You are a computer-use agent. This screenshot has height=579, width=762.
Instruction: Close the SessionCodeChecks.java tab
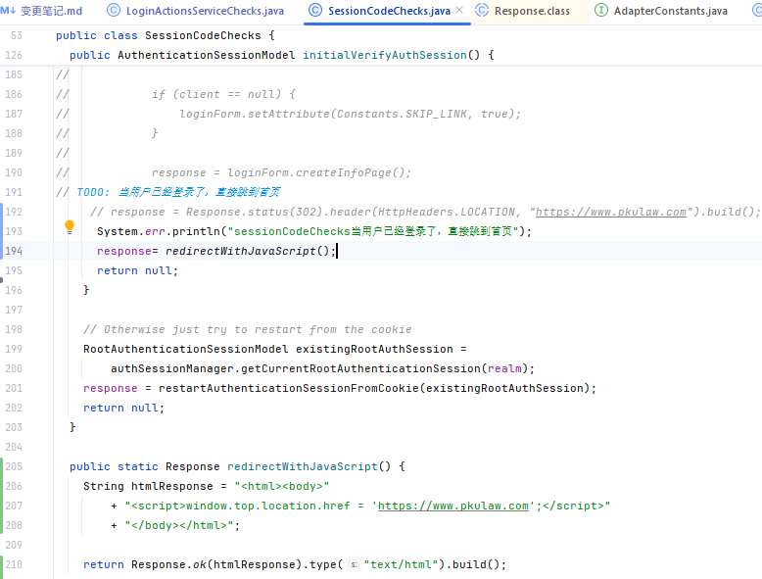459,10
